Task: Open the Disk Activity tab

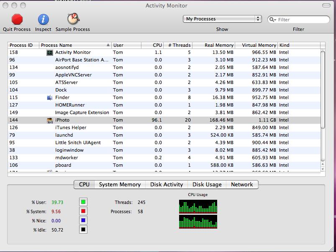Action: [167, 184]
